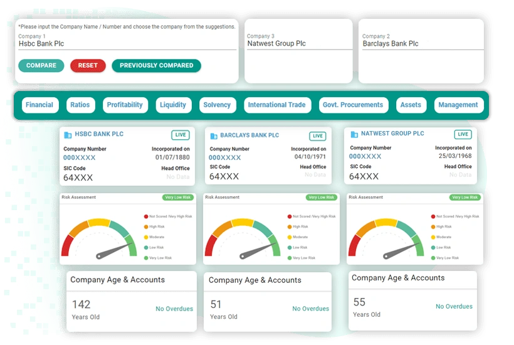
Task: Click the red RESET button
Action: click(88, 66)
